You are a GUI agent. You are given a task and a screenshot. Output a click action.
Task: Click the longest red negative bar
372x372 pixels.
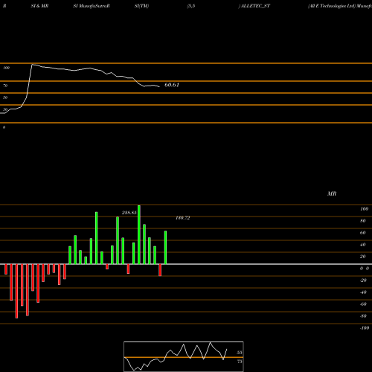(x=16, y=291)
